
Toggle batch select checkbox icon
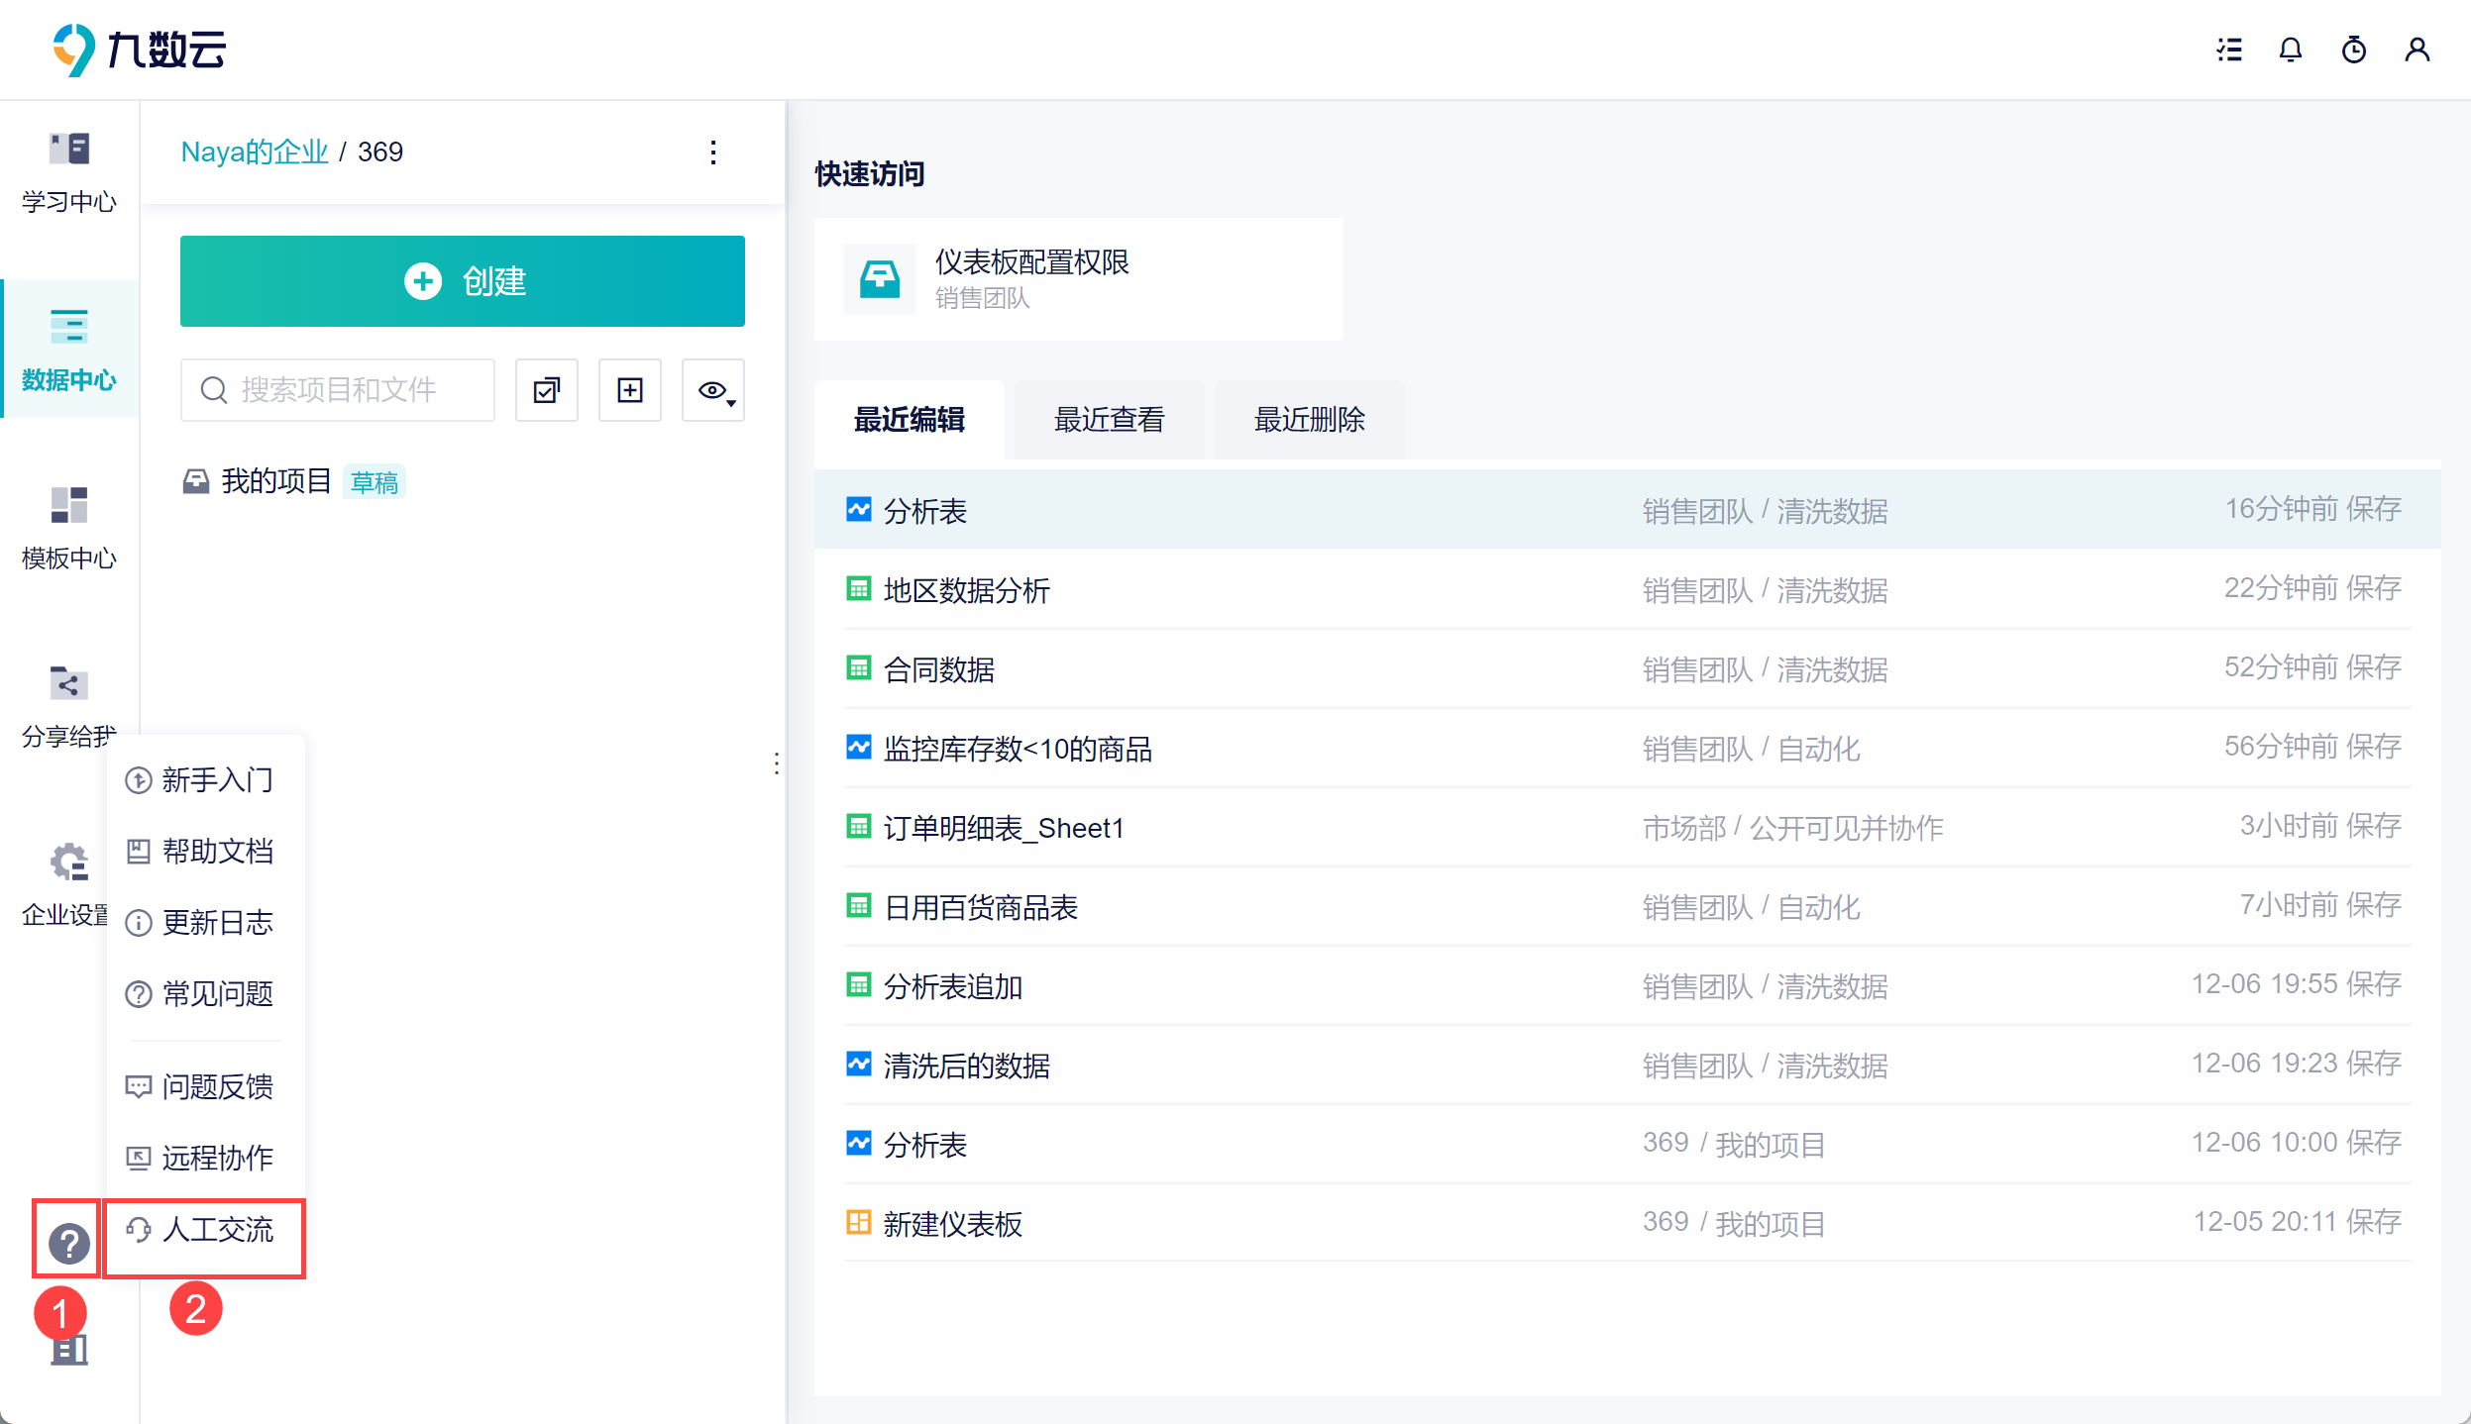coord(546,390)
